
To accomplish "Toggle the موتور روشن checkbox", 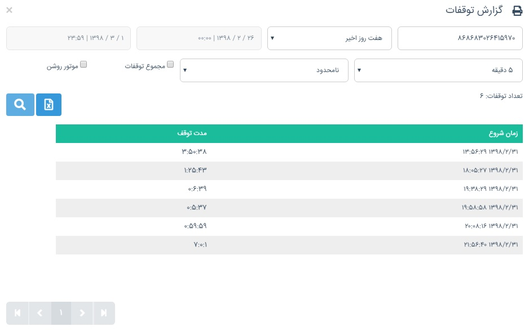I will pyautogui.click(x=83, y=65).
